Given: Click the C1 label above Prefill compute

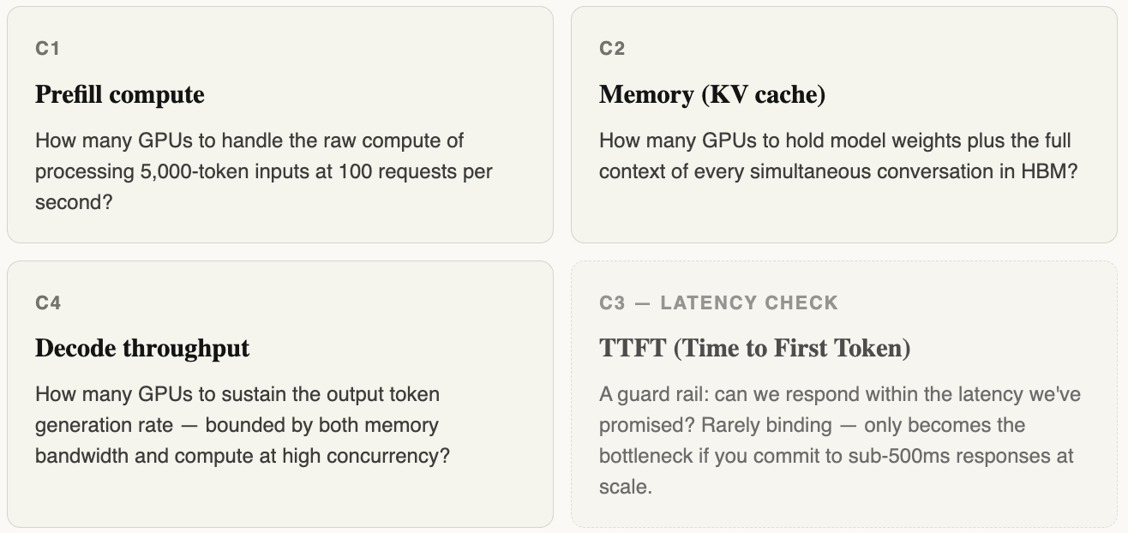Looking at the screenshot, I should 47,49.
